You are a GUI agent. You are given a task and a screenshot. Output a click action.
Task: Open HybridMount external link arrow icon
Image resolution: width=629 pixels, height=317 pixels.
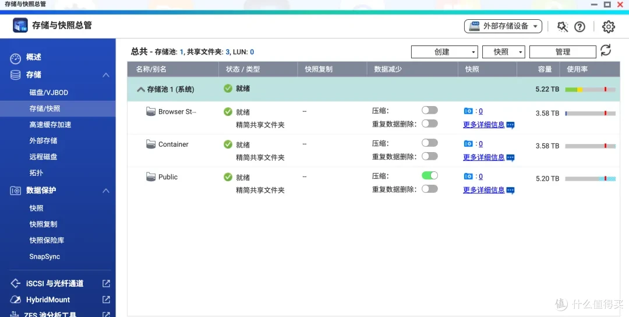(106, 300)
